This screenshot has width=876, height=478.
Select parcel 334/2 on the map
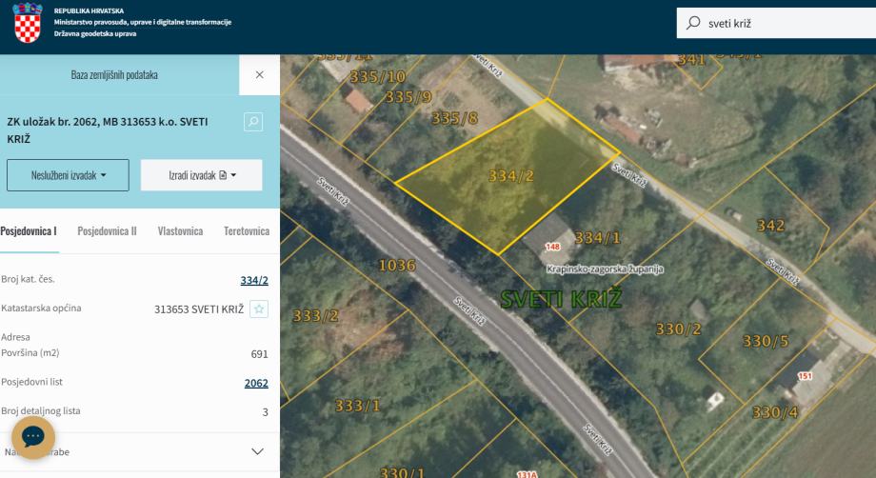click(511, 176)
